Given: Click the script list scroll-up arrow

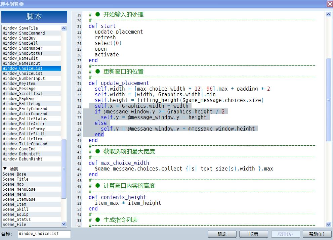Looking at the screenshot, I should coord(64,28).
